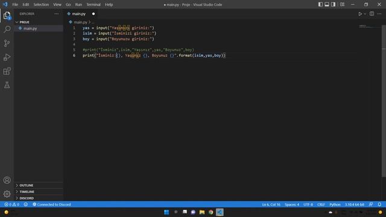Open the Explorer view in activity bar
Image resolution: width=386 pixels, height=217 pixels.
(x=7, y=16)
